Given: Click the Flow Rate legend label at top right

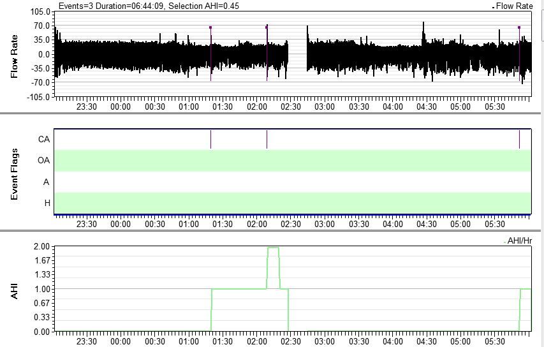Looking at the screenshot, I should point(514,6).
